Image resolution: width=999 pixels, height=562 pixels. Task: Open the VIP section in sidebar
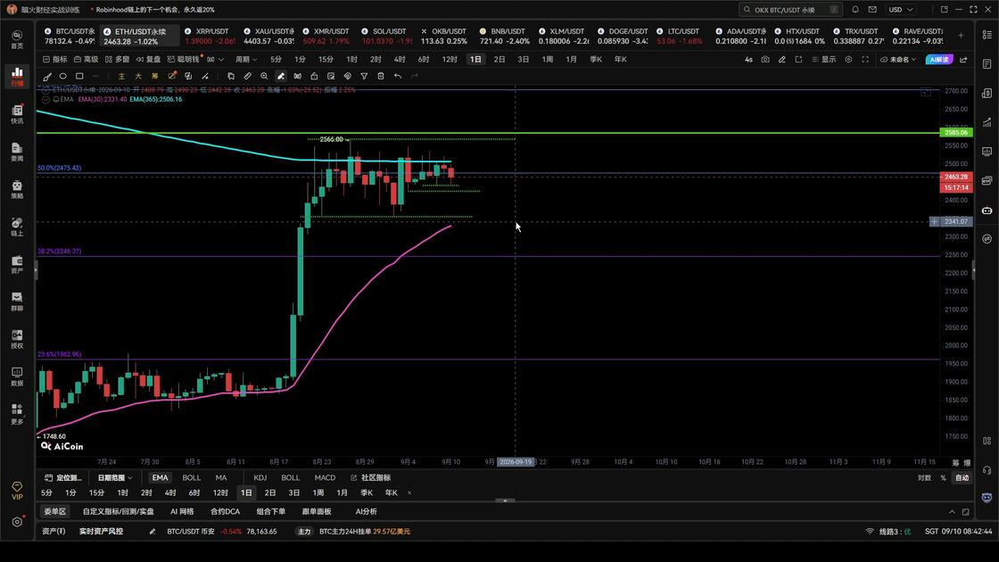(17, 491)
